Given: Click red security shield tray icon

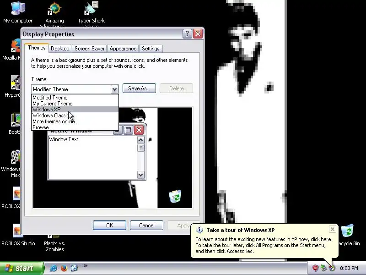Looking at the screenshot, I should point(315,268).
